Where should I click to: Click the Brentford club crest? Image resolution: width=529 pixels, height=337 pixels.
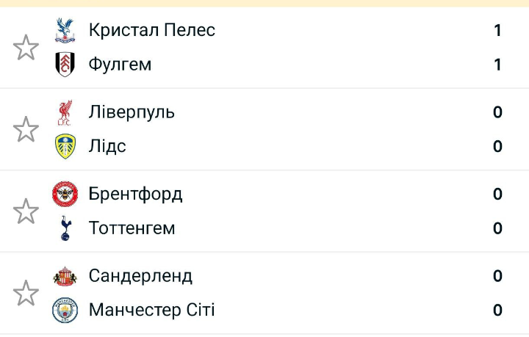point(65,194)
